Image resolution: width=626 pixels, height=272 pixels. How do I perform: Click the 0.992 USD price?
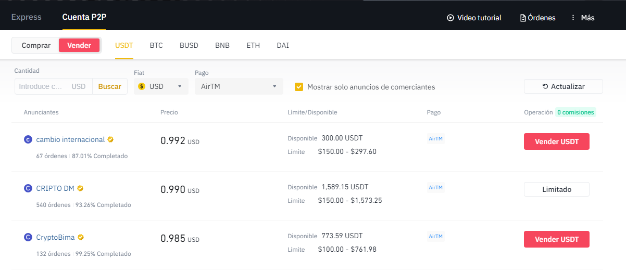click(x=180, y=140)
